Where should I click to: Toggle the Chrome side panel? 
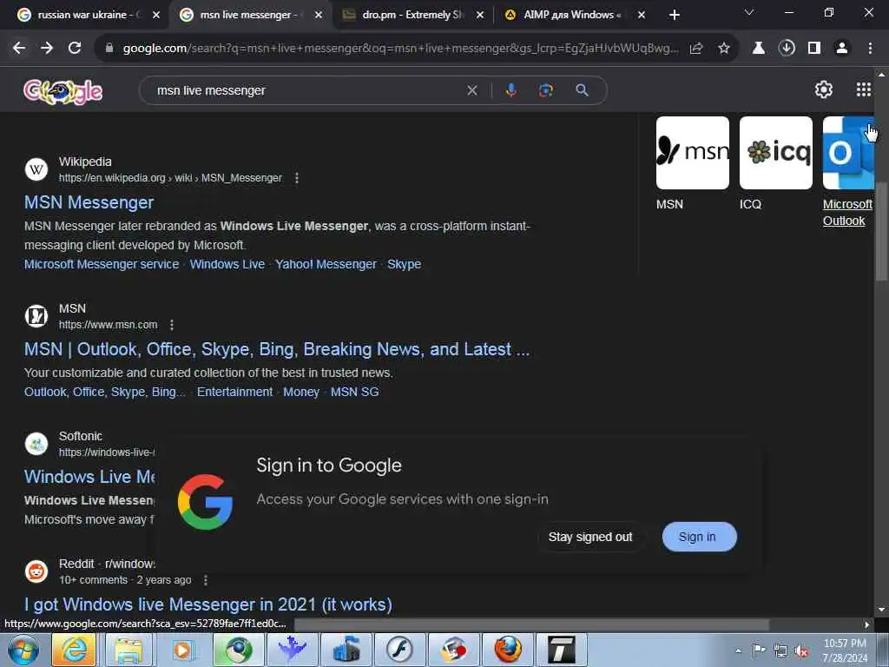tap(814, 49)
